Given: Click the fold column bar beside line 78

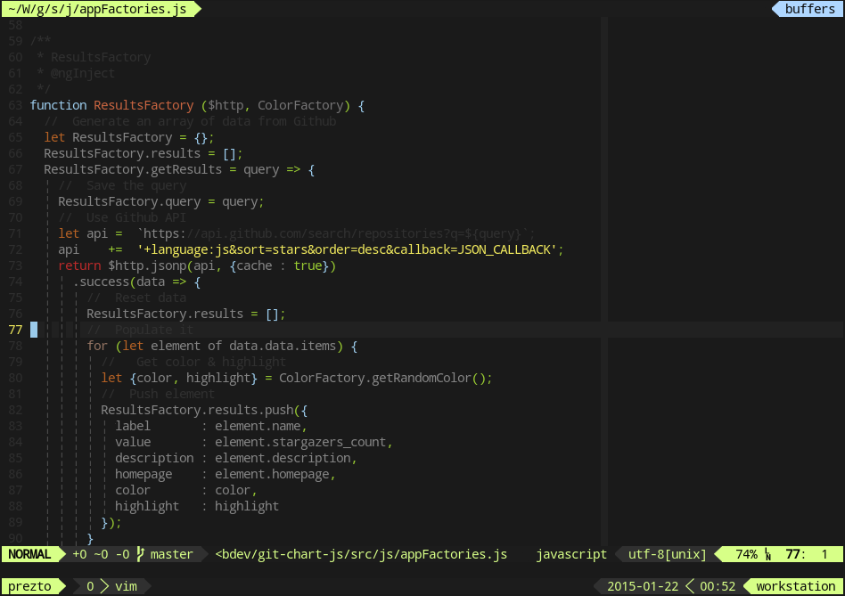Looking at the screenshot, I should (46, 346).
